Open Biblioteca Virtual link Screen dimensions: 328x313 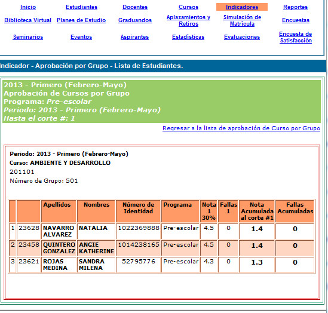(28, 20)
